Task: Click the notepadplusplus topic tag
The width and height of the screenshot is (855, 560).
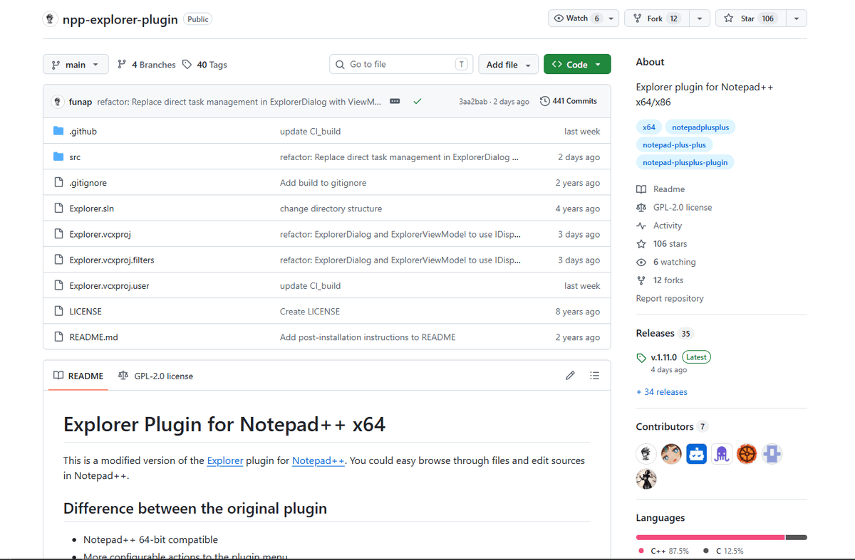Action: [x=701, y=127]
